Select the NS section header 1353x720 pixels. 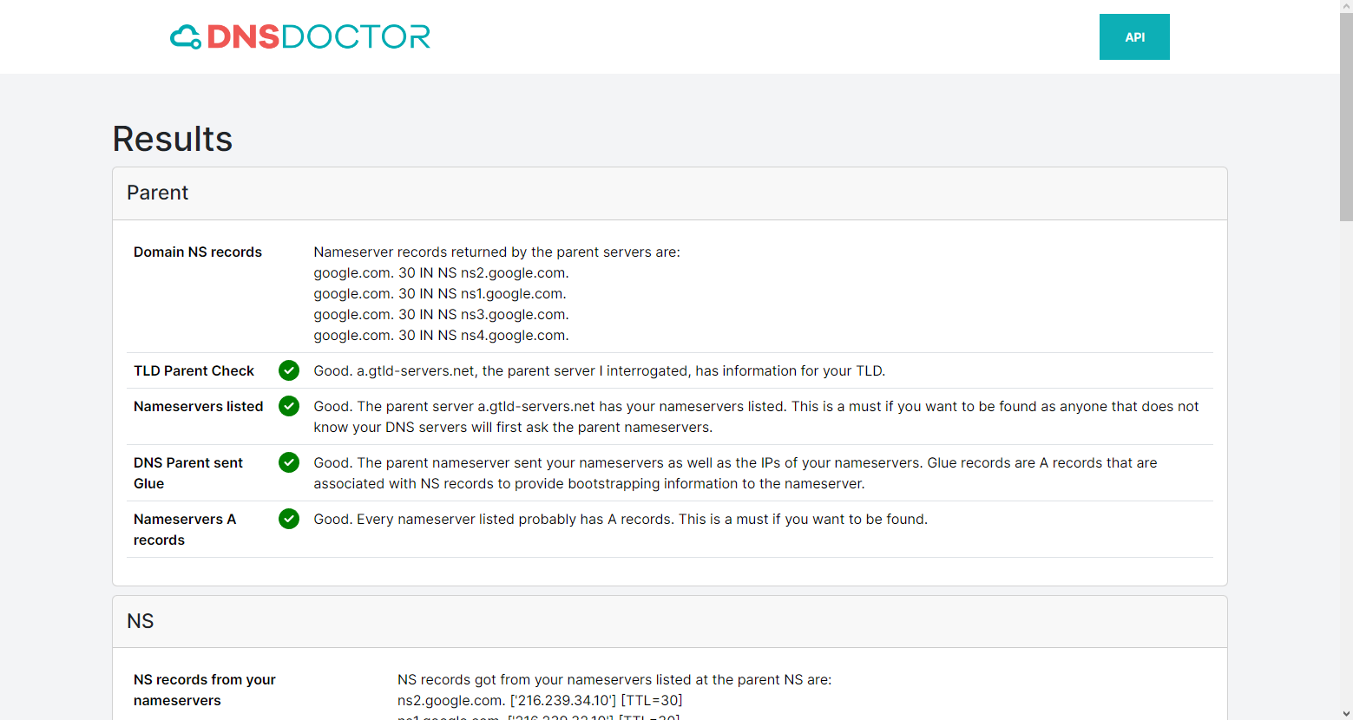pyautogui.click(x=140, y=621)
